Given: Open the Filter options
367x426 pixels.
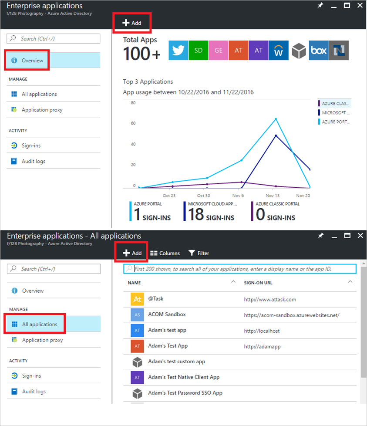Looking at the screenshot, I should tap(199, 253).
